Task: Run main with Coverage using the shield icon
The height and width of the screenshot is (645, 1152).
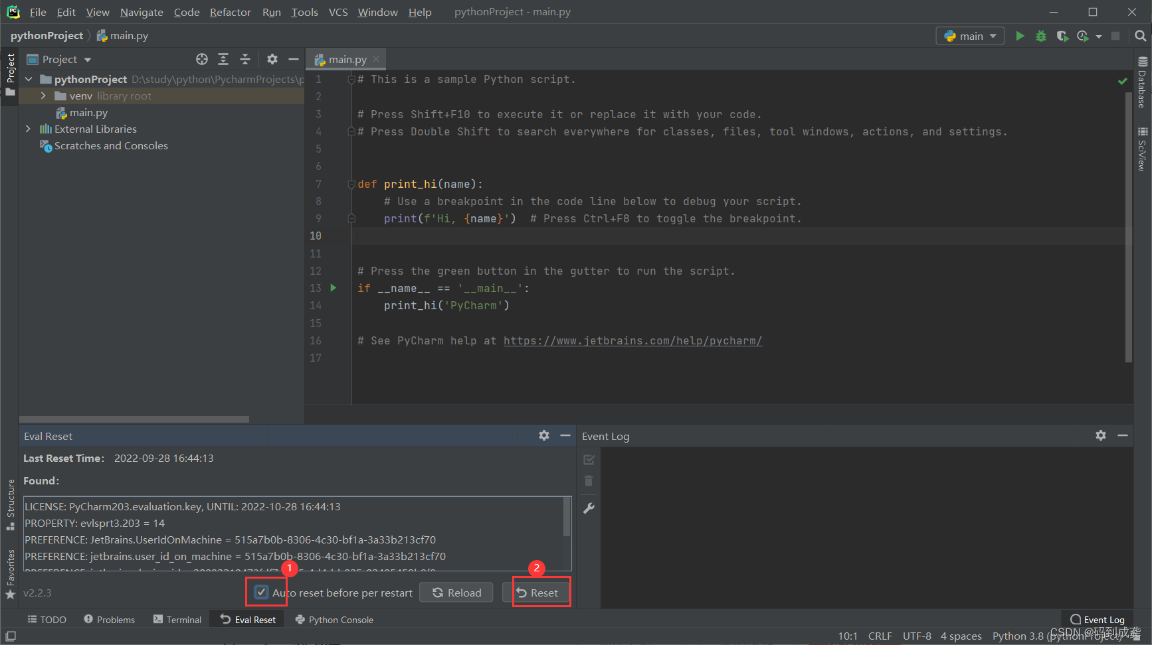Action: click(x=1062, y=35)
